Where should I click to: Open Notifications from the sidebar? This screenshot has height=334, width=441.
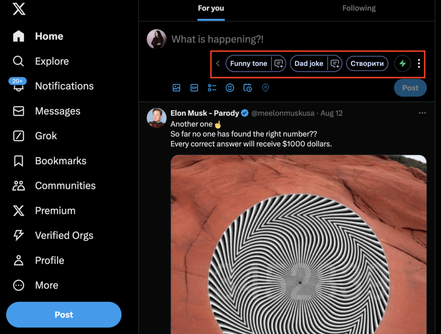64,86
